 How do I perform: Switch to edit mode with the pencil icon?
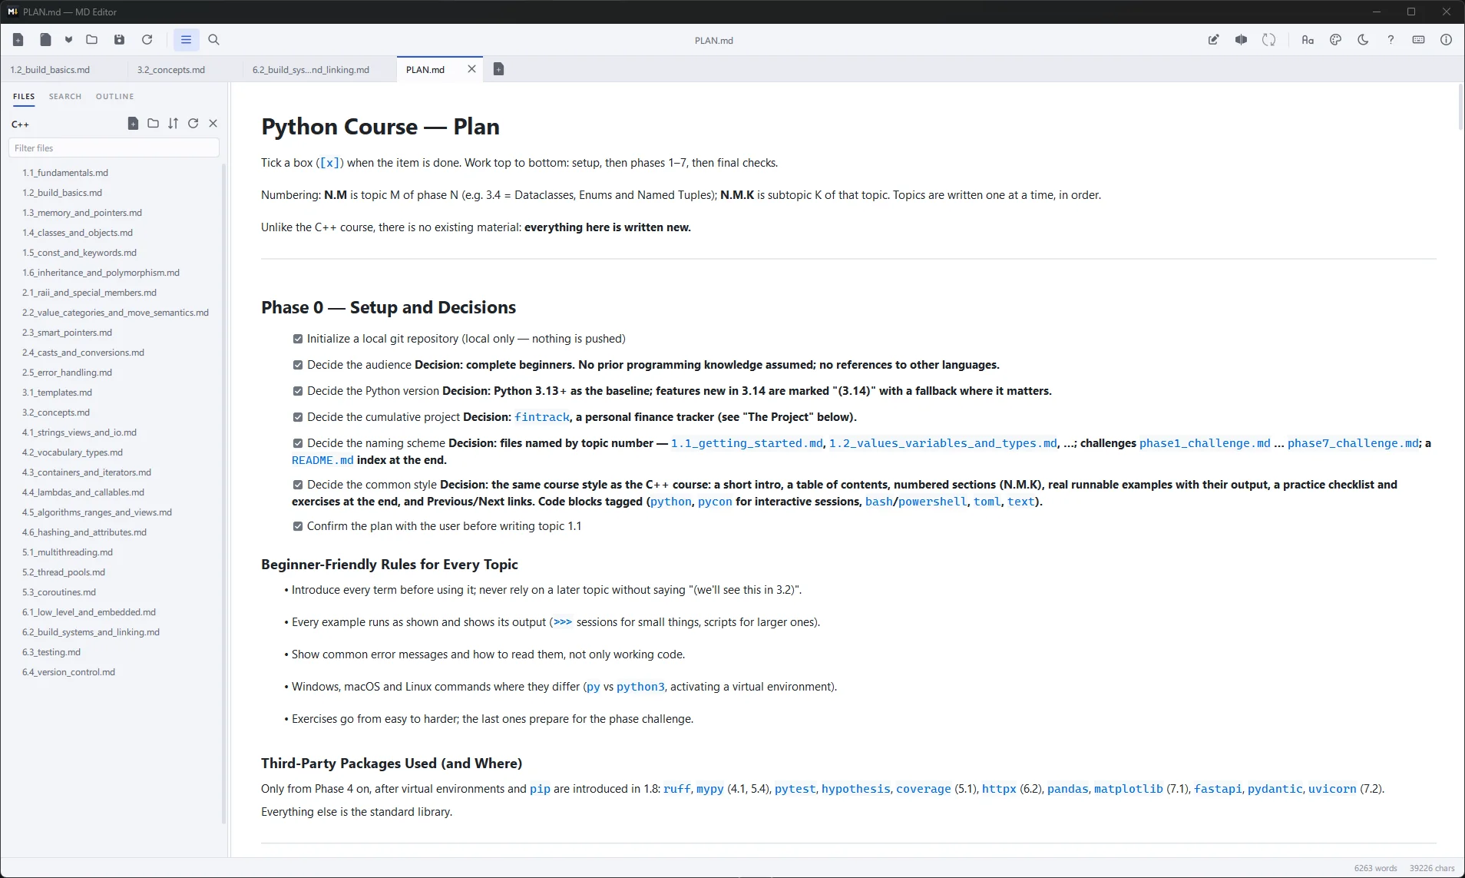pos(1214,40)
